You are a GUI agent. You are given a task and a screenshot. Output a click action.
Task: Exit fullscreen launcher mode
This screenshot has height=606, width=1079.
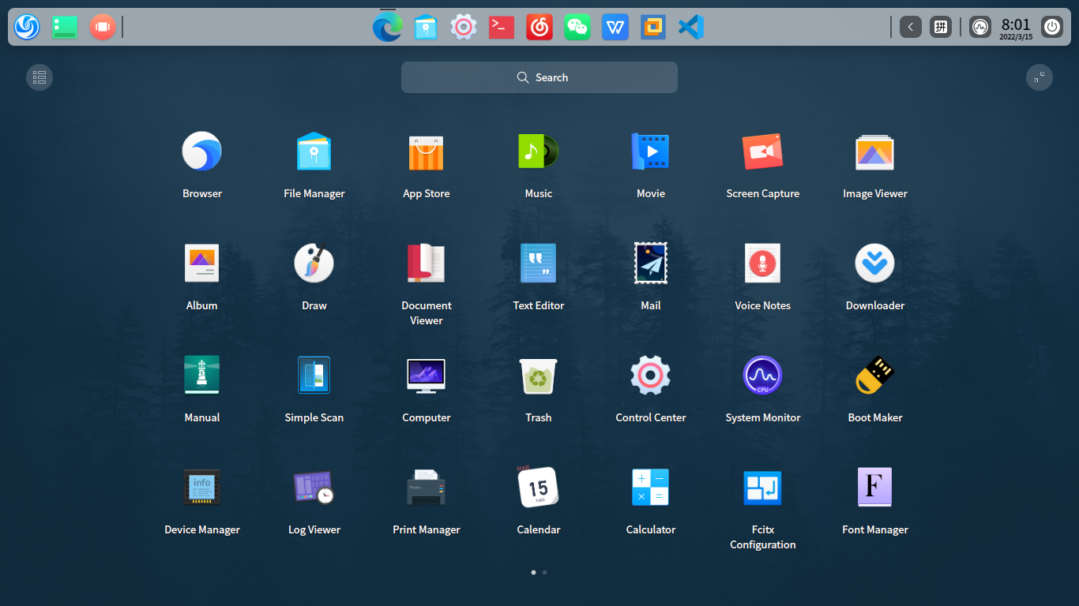tap(1040, 77)
